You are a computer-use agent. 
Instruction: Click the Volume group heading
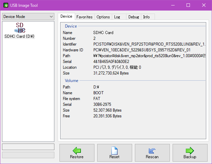tap(72, 81)
